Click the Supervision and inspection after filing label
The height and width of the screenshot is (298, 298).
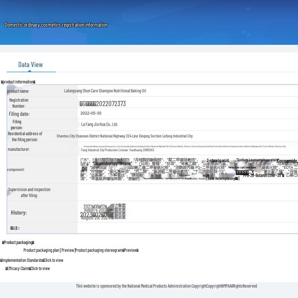coord(29,192)
